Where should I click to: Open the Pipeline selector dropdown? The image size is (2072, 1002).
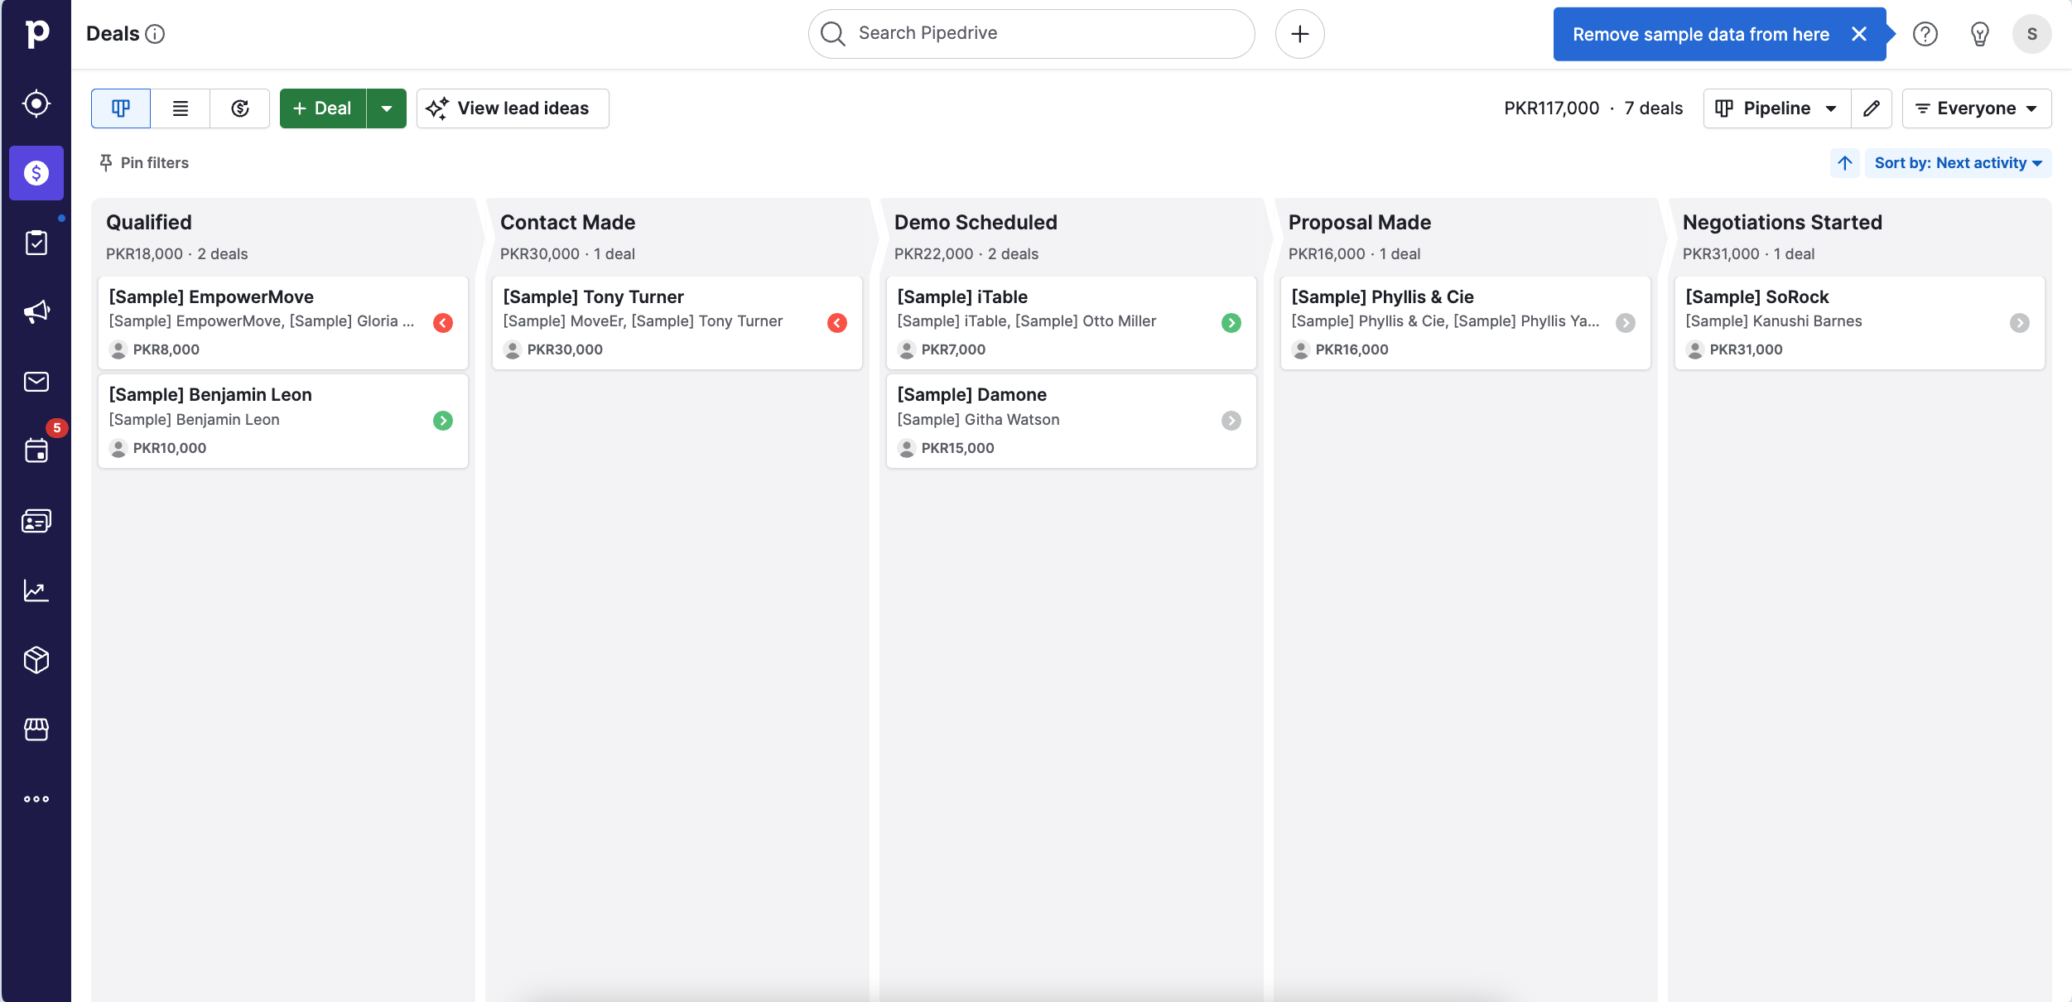coord(1777,108)
